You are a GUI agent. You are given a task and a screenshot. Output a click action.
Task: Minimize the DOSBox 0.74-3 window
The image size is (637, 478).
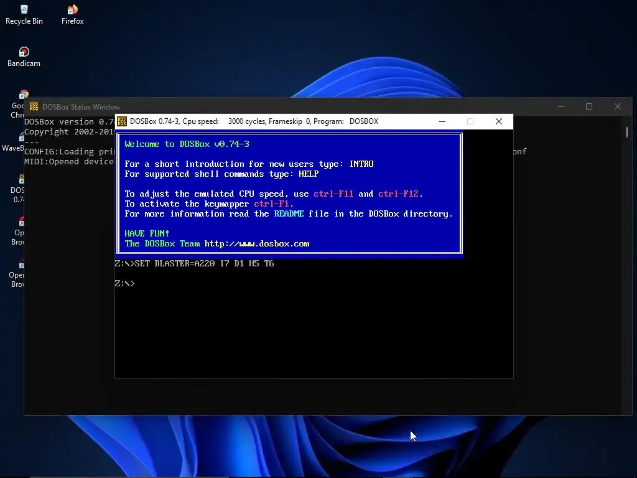(442, 121)
